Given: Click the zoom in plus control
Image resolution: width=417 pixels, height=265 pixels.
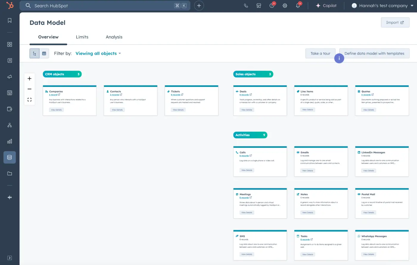Looking at the screenshot, I should pyautogui.click(x=29, y=79).
